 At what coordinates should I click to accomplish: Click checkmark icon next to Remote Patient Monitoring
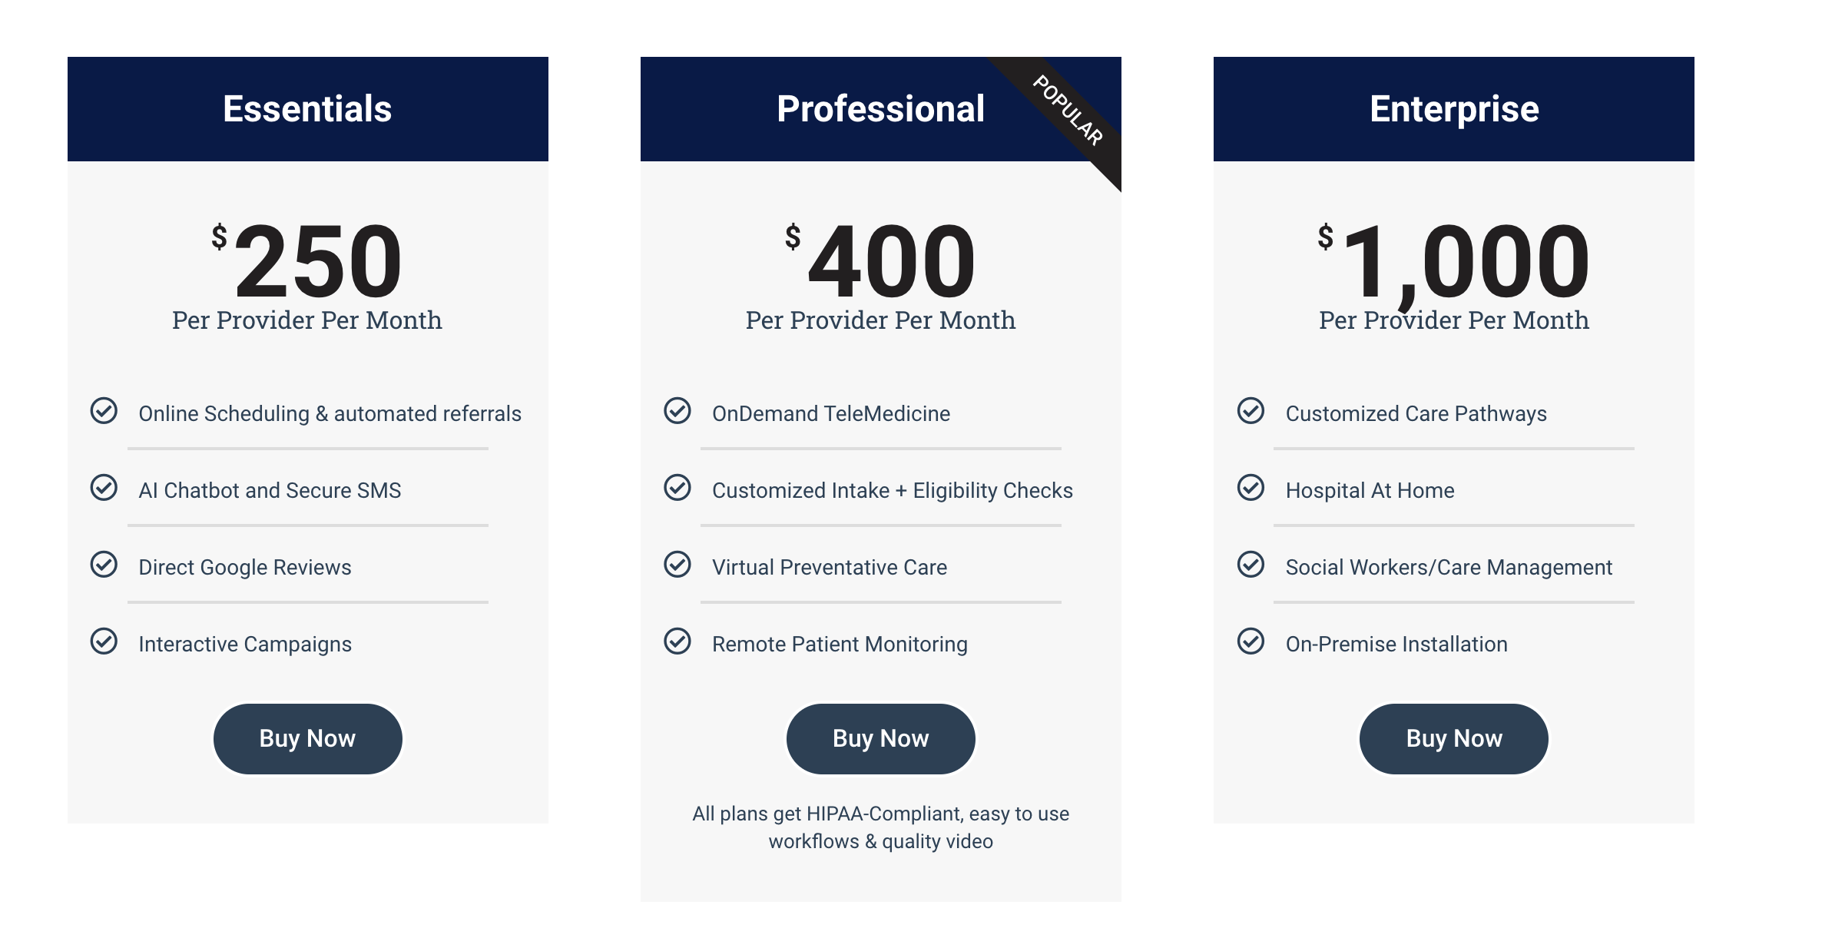tap(677, 641)
